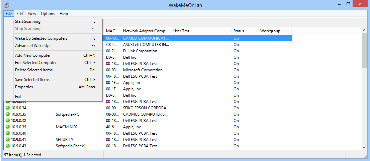Click ASUSTek COMPUTER IN... adapter cell
This screenshot has width=370, height=161.
(x=146, y=44)
